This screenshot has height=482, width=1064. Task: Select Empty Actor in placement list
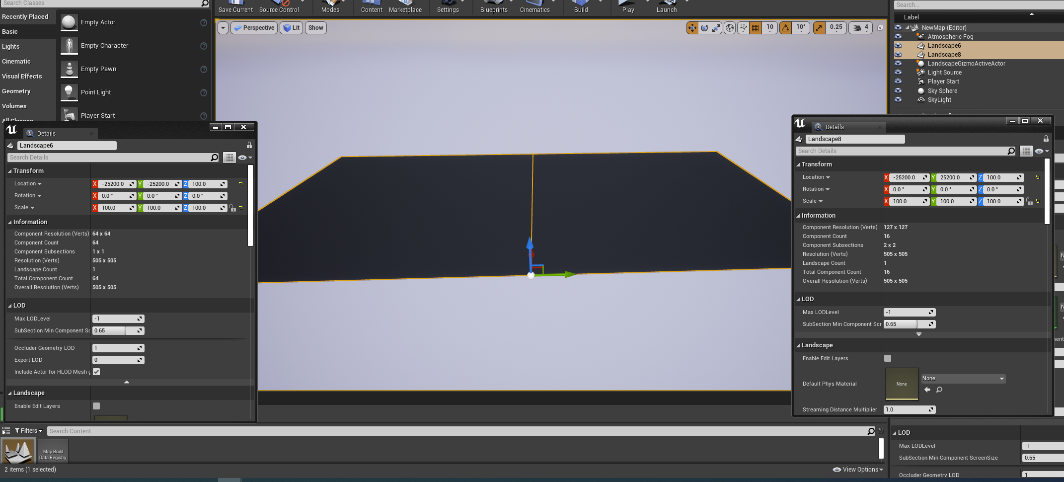[134, 22]
